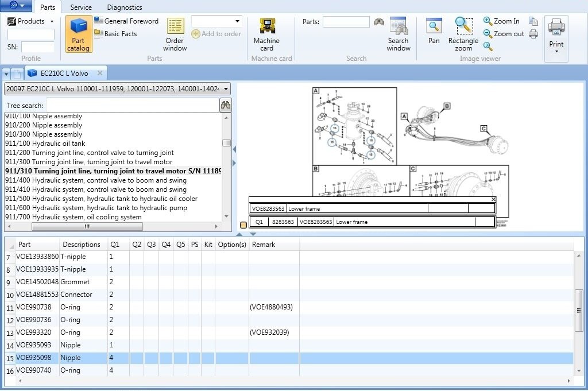Open the tab list arrow left of EC210C tab
Image resolution: width=588 pixels, height=391 pixels.
[6, 74]
